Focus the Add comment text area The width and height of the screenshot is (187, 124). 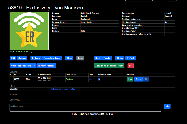coord(85,108)
